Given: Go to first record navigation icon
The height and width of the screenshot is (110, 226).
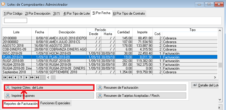Looking at the screenshot, I should pyautogui.click(x=5, y=78).
